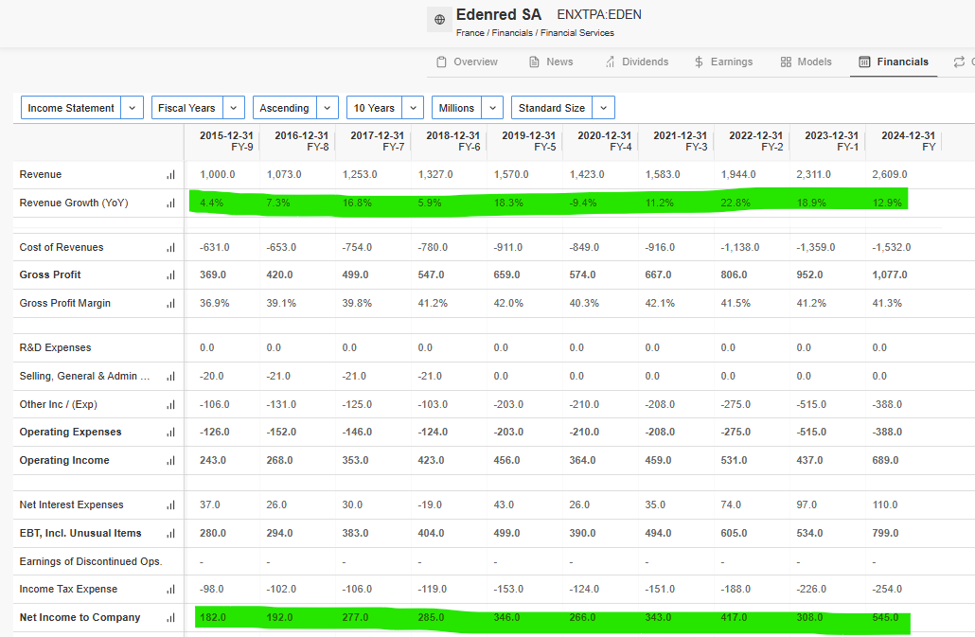Open the chart icon for Operating Expenses
975x637 pixels.
170,433
